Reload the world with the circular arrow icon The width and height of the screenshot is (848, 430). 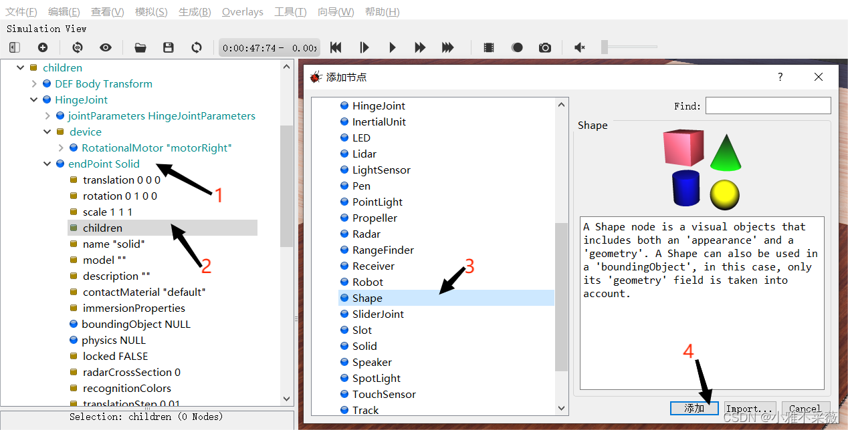(x=197, y=47)
